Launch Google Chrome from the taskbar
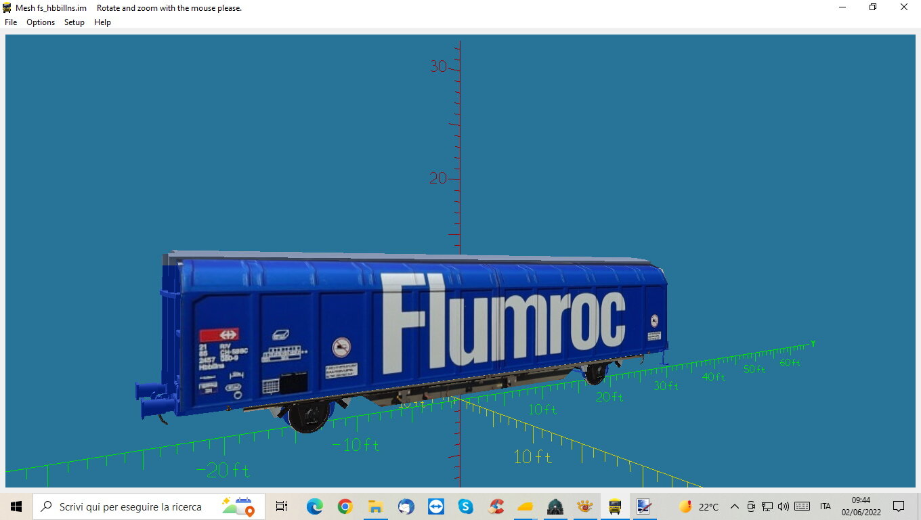921x520 pixels. tap(345, 506)
